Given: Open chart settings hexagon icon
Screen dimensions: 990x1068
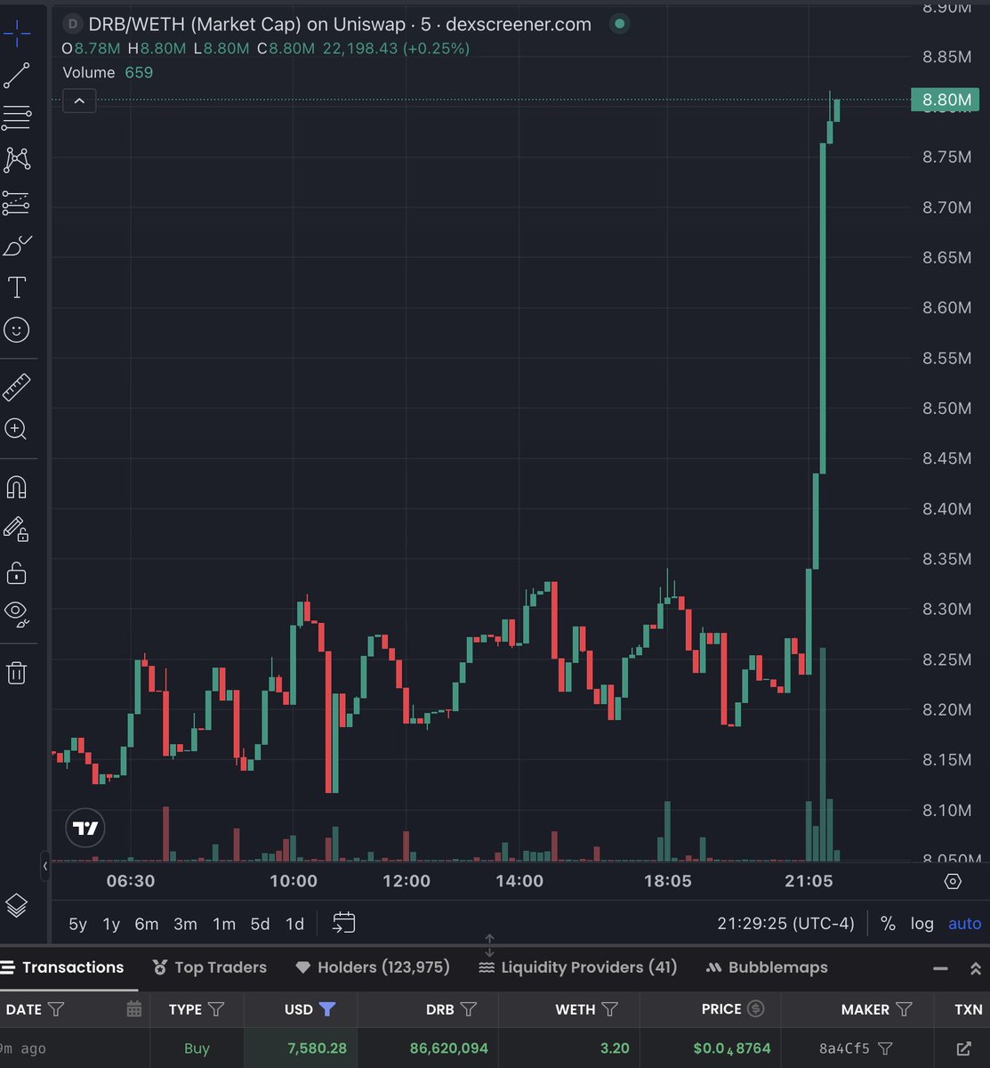Looking at the screenshot, I should 953,882.
